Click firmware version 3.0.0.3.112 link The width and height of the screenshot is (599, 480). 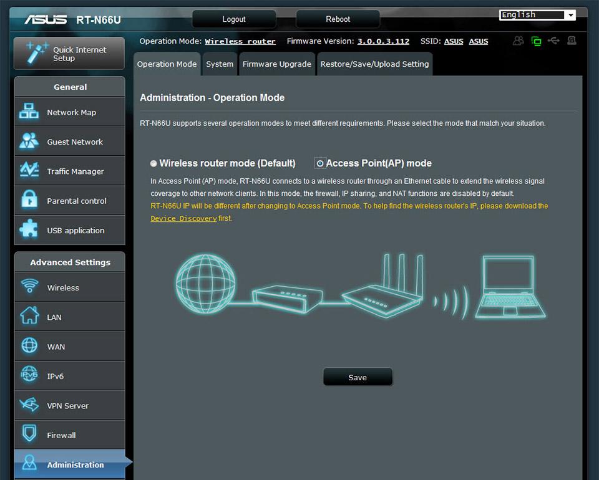point(383,41)
